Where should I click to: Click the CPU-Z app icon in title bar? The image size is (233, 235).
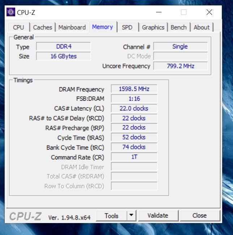(11, 12)
